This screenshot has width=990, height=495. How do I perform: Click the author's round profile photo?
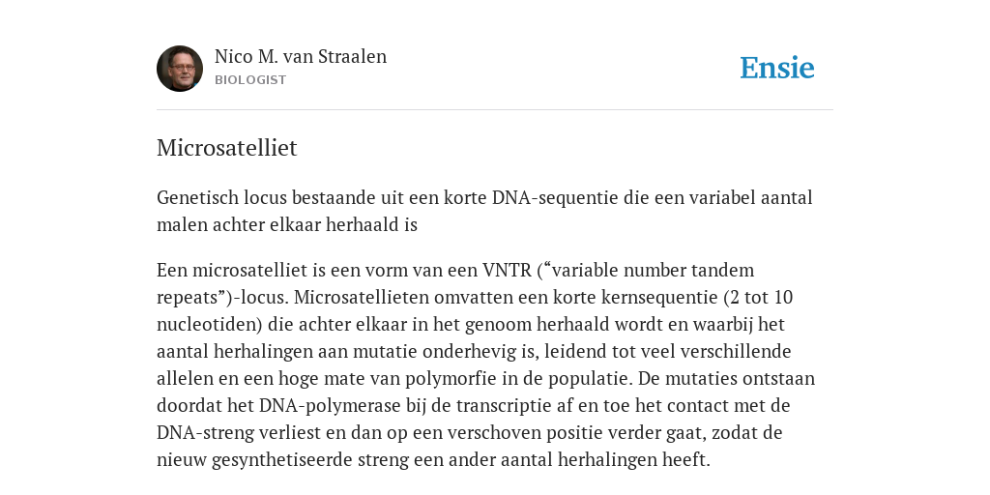[180, 69]
